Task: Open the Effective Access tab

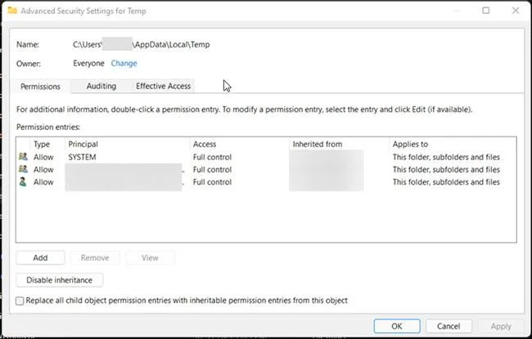Action: click(x=163, y=86)
